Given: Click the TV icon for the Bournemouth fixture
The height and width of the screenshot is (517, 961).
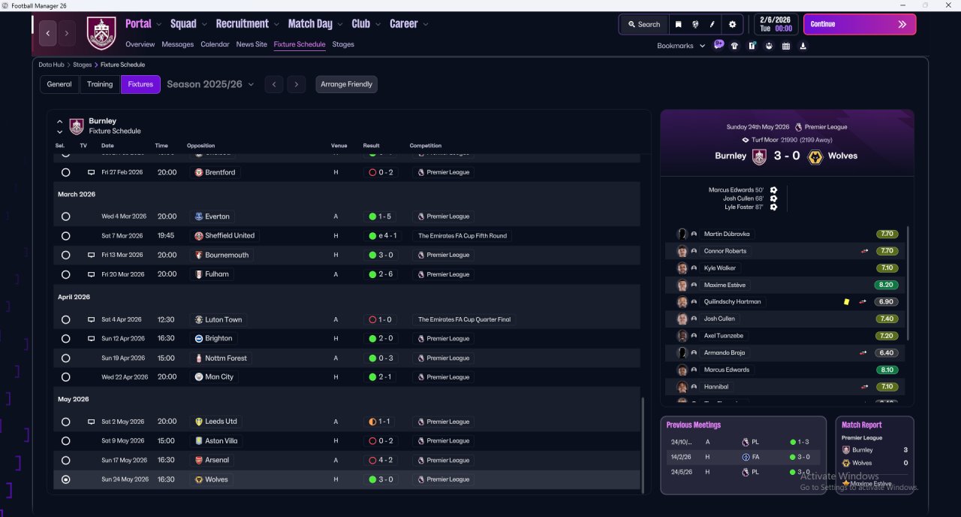Looking at the screenshot, I should 92,255.
